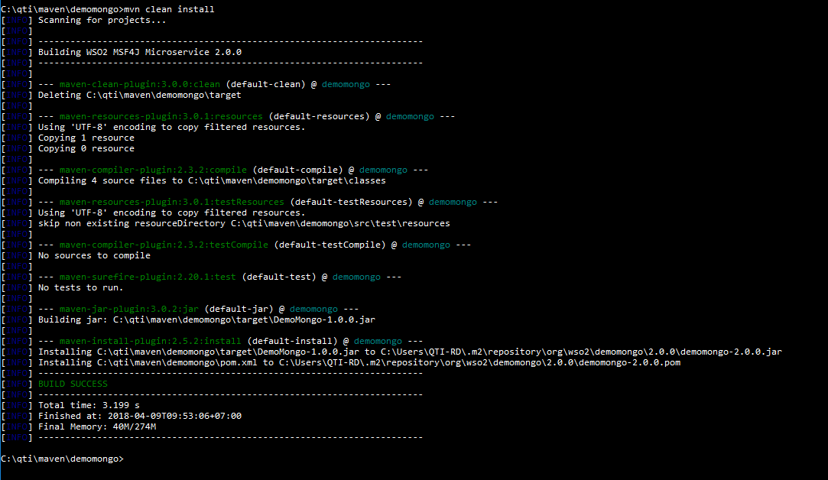Select the BUILD SUCCESS message
This screenshot has width=828, height=480.
point(73,383)
